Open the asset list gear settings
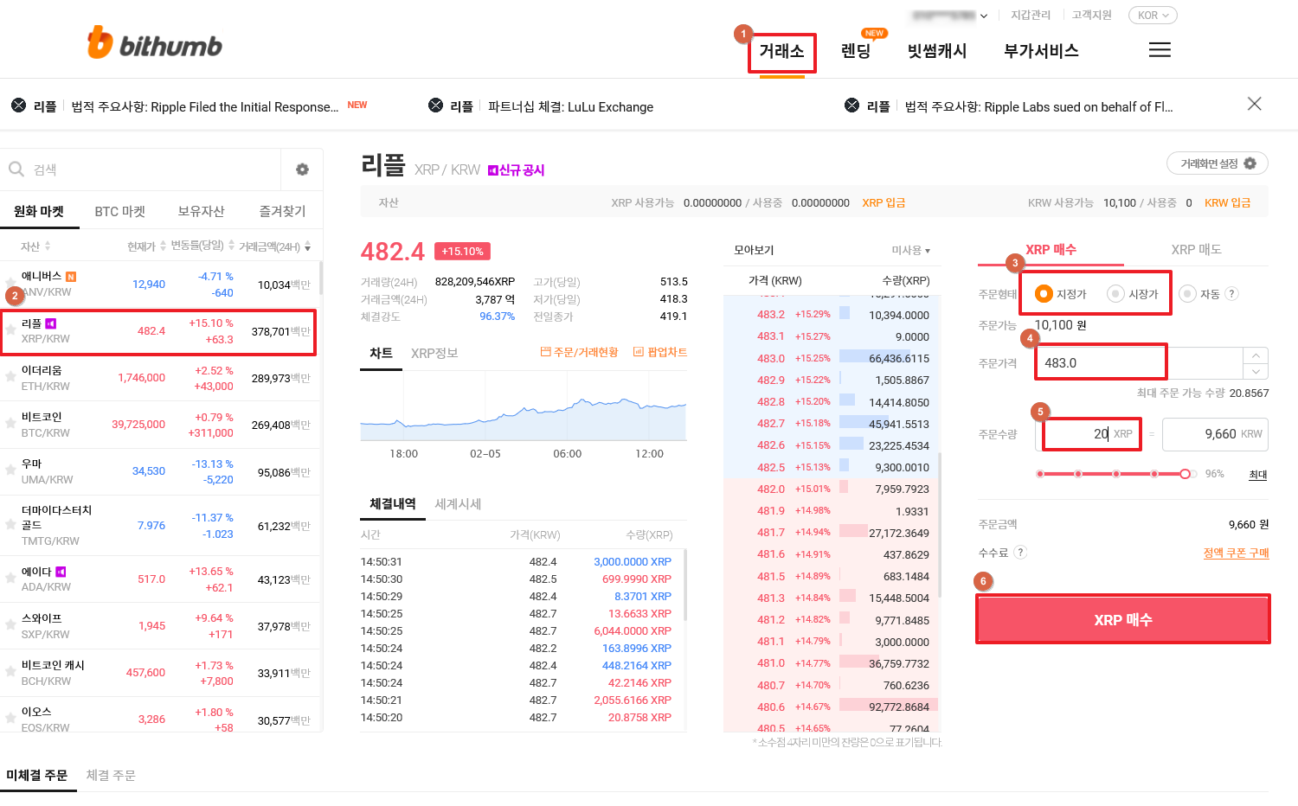Screen dimensions: 1298x806 coord(302,170)
